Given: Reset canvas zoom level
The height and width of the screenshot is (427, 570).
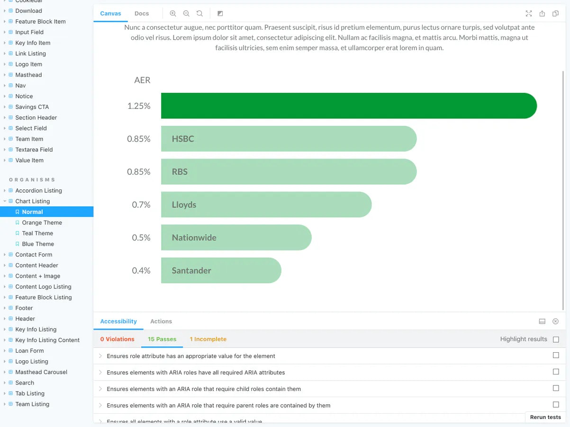Looking at the screenshot, I should 199,14.
